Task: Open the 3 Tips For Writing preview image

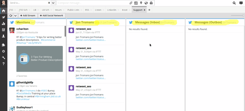Action: pos(39,59)
